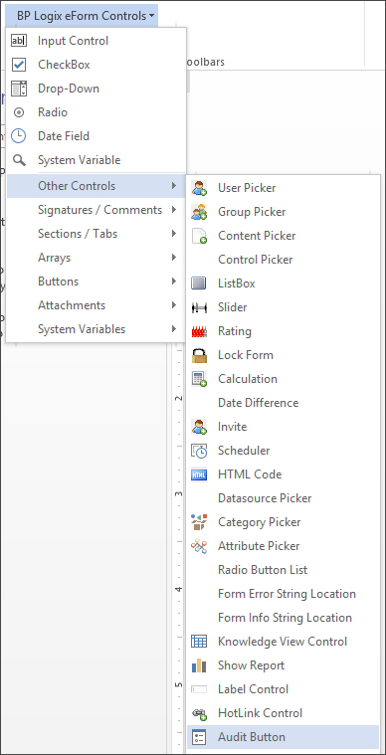The height and width of the screenshot is (755, 386).
Task: Choose Control Picker from the submenu
Action: 284,260
